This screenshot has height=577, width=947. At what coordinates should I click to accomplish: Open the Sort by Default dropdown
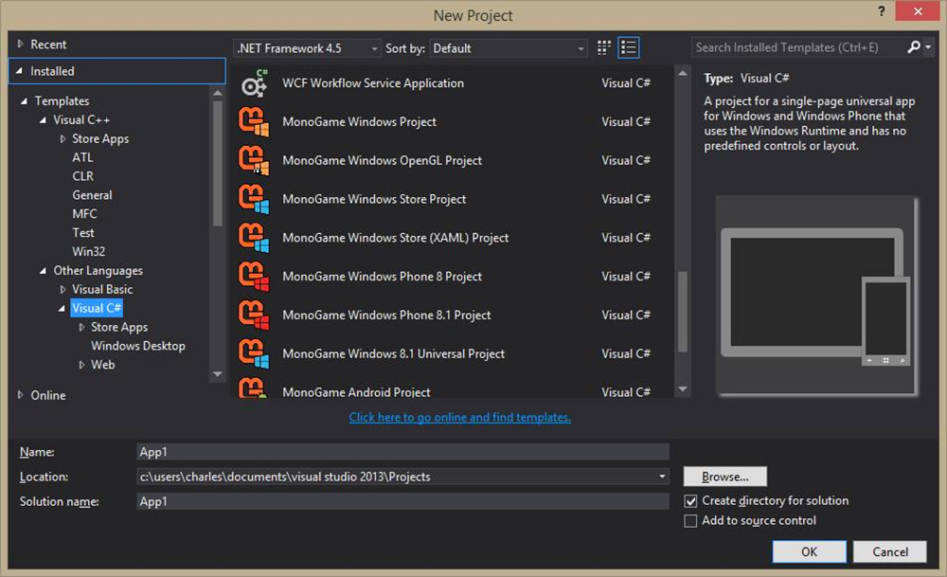[509, 48]
